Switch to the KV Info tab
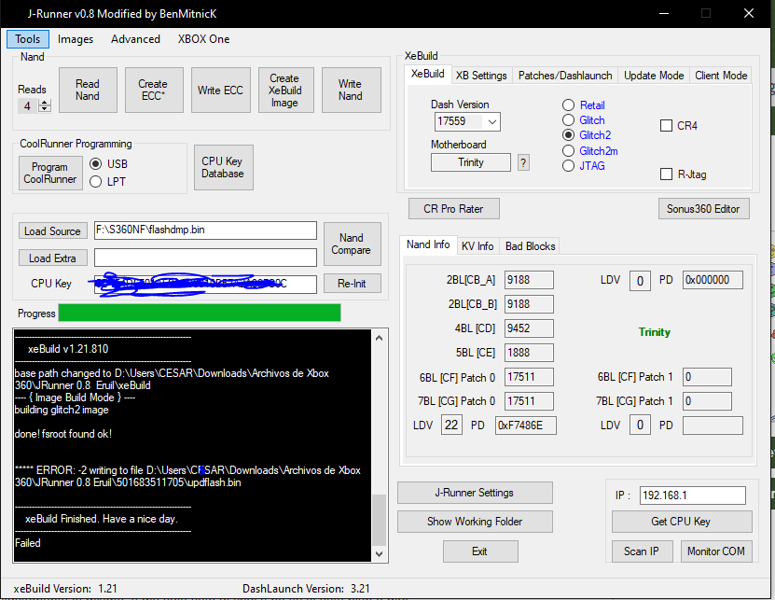The image size is (775, 600). (x=477, y=246)
